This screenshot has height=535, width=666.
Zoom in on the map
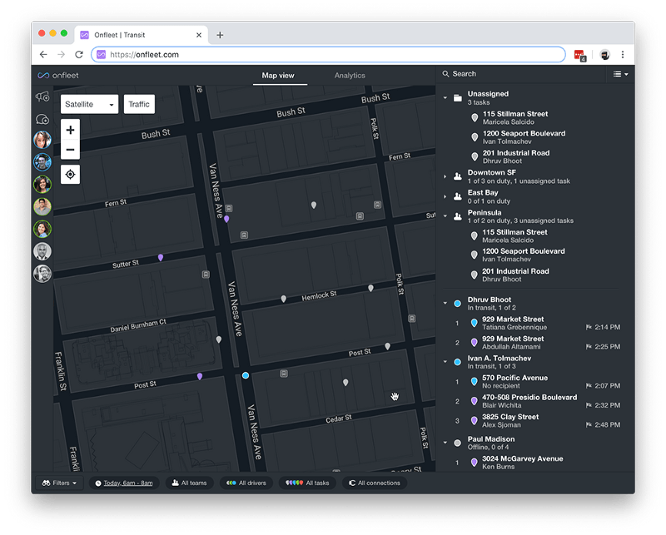click(x=71, y=130)
